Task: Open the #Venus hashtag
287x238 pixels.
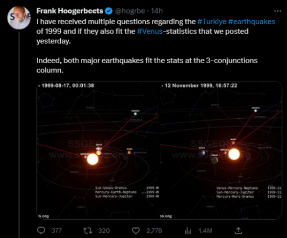Action: pos(150,31)
